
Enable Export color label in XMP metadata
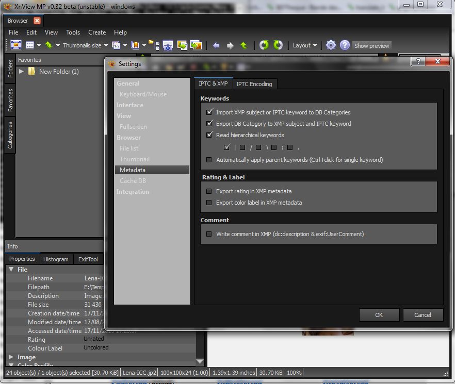coord(209,203)
